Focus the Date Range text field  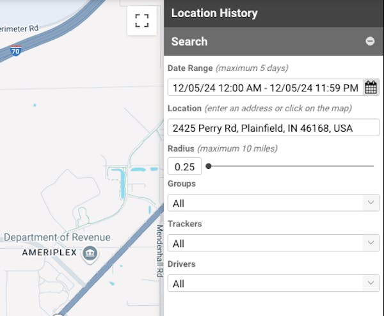pos(265,88)
